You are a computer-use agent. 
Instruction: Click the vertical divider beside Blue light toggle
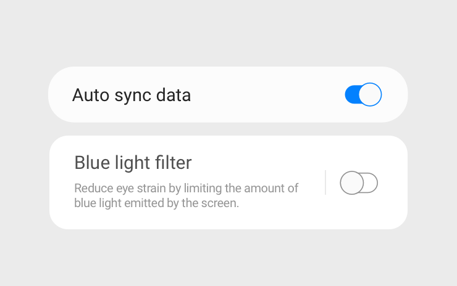tap(325, 182)
